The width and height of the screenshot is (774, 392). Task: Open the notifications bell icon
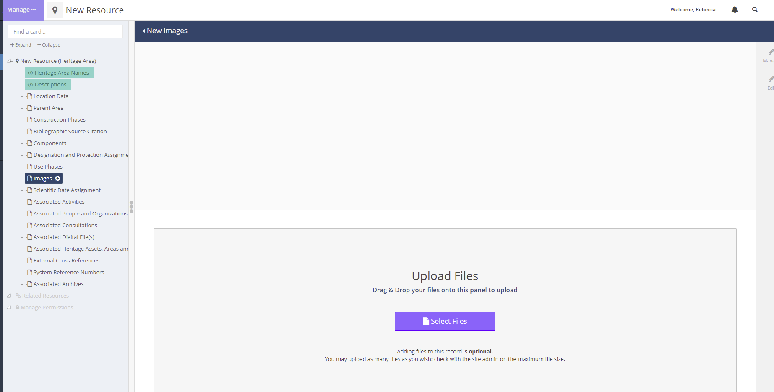click(734, 9)
